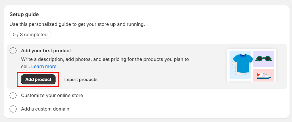
Task: Click the word sell before Learn more
Action: [x=25, y=66]
